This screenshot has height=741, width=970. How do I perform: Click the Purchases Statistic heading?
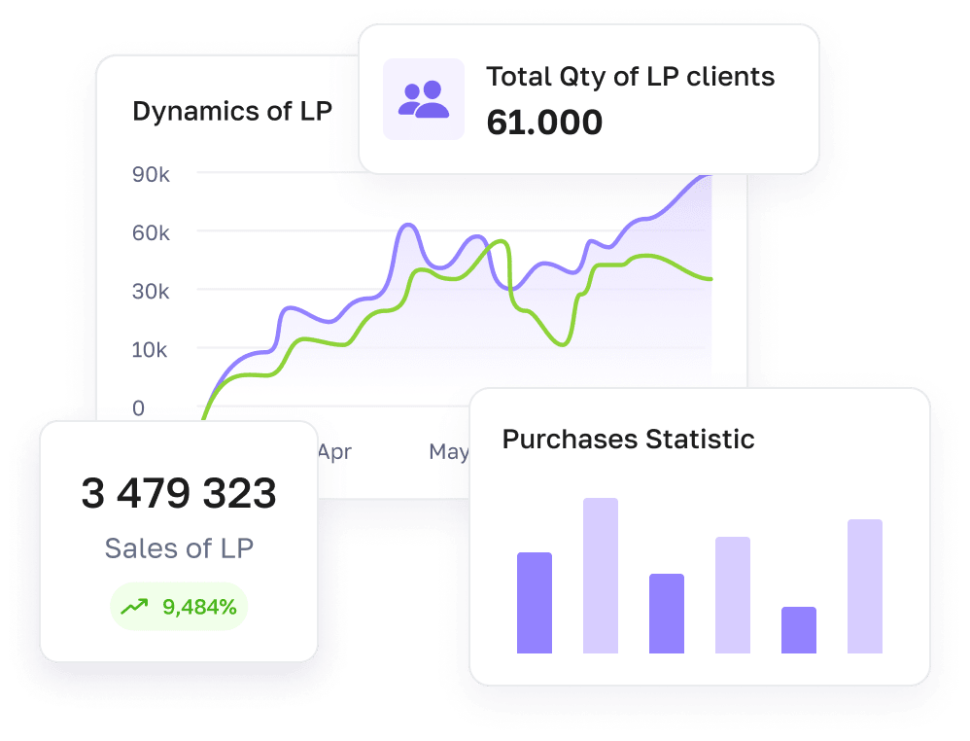628,439
